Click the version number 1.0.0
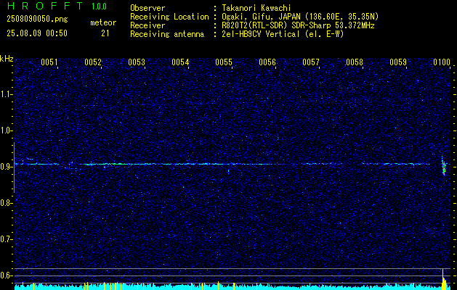Image resolution: width=457 pixels, height=290 pixels. [x=99, y=7]
